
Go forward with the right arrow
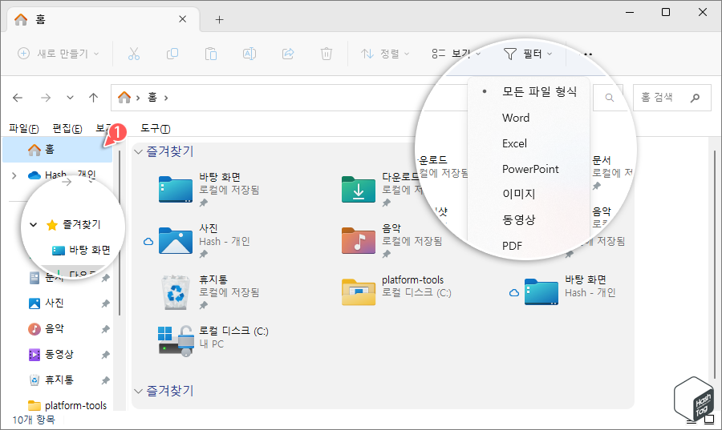click(45, 98)
